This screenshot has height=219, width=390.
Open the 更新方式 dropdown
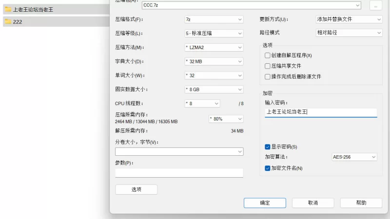click(x=348, y=19)
